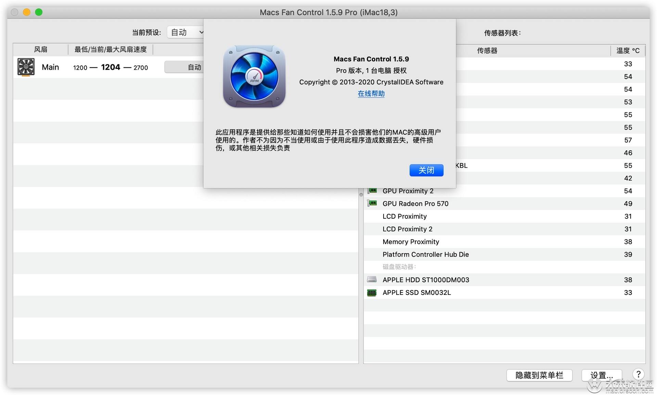Screen dimensions: 657x395
Task: Click the green zoom window button
Action: [39, 12]
